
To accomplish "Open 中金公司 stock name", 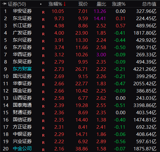I will (22, 149).
